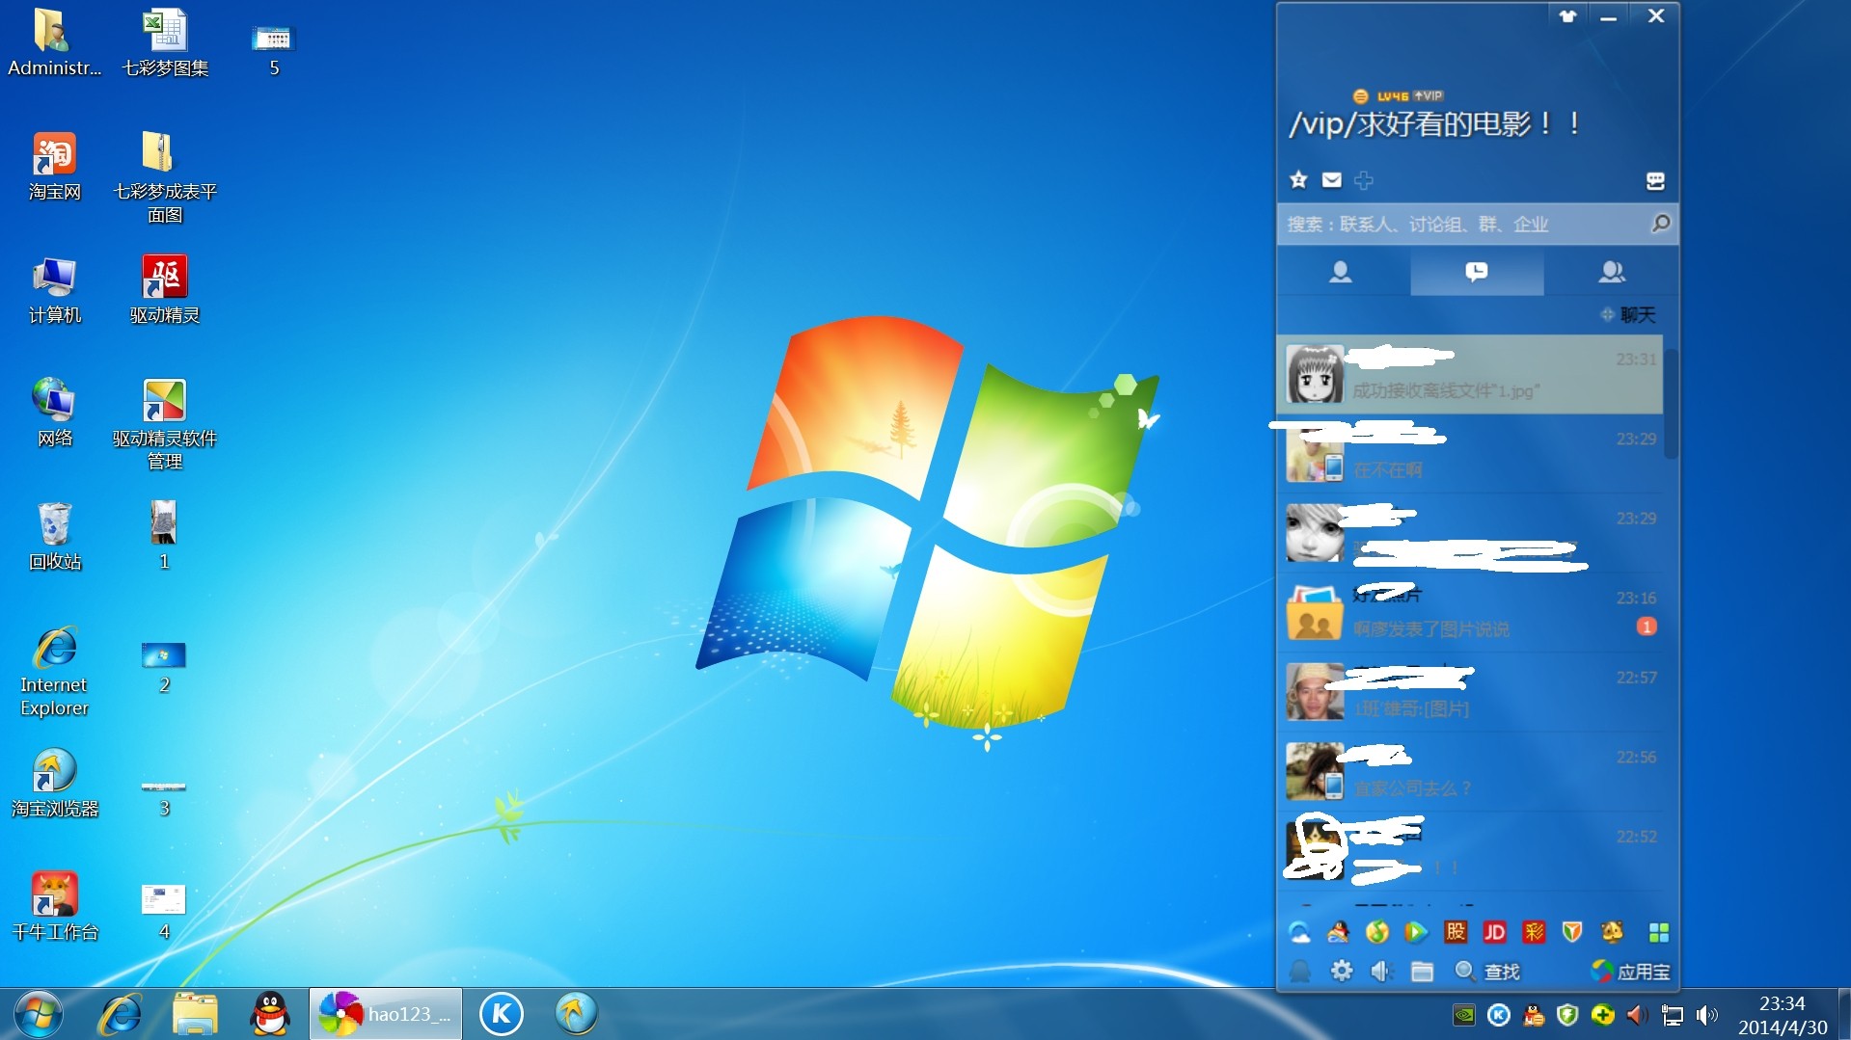Click the LV46 level badge

tap(1392, 96)
